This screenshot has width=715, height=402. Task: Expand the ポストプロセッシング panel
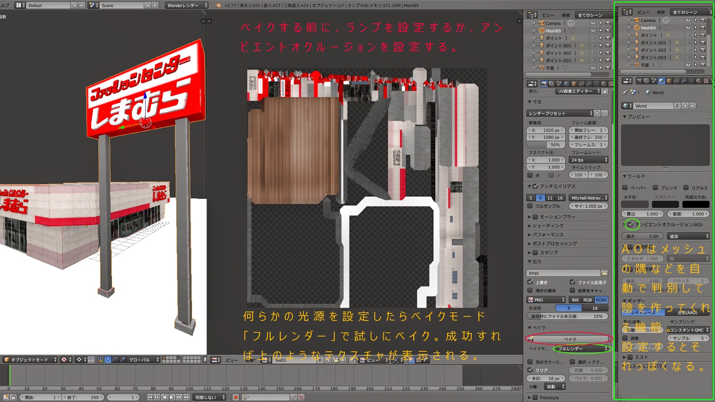(555, 243)
